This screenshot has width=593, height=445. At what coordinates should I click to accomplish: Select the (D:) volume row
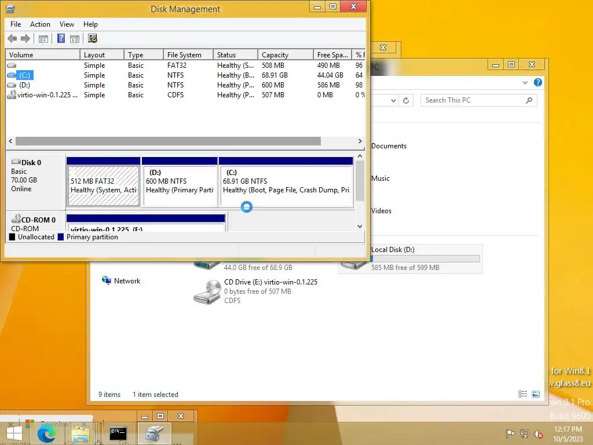tap(185, 85)
